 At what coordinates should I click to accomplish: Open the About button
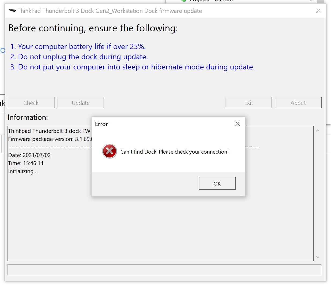coord(298,103)
